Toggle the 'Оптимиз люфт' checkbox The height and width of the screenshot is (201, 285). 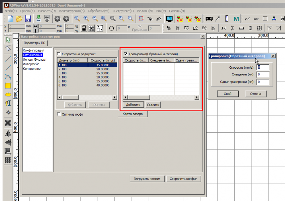59,114
